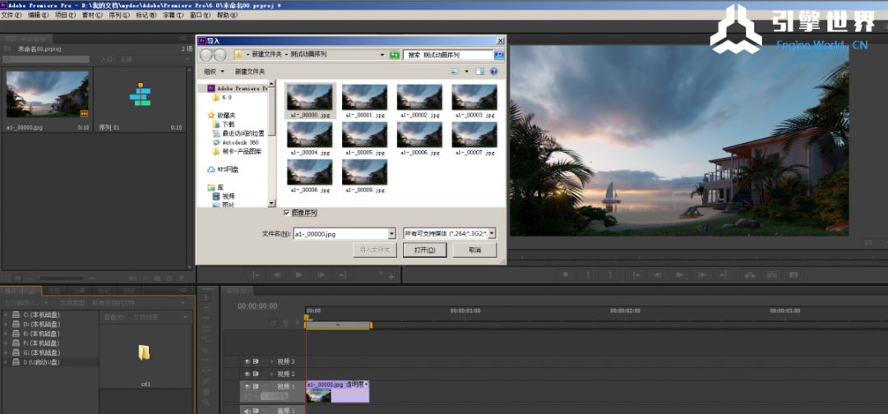Click the 取消 cancel button
The width and height of the screenshot is (888, 414).
coord(474,250)
